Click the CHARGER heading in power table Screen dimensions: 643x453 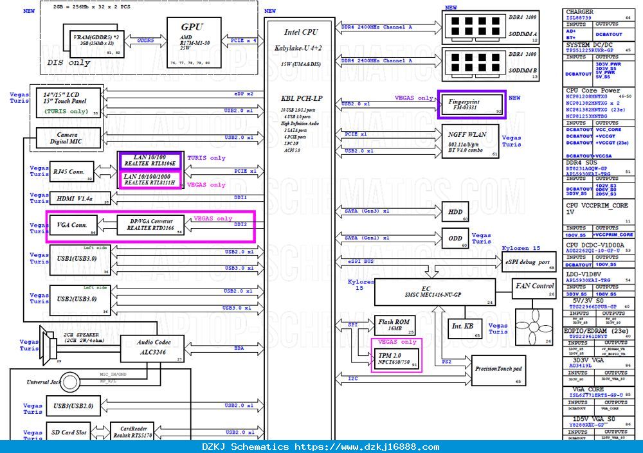pos(579,12)
